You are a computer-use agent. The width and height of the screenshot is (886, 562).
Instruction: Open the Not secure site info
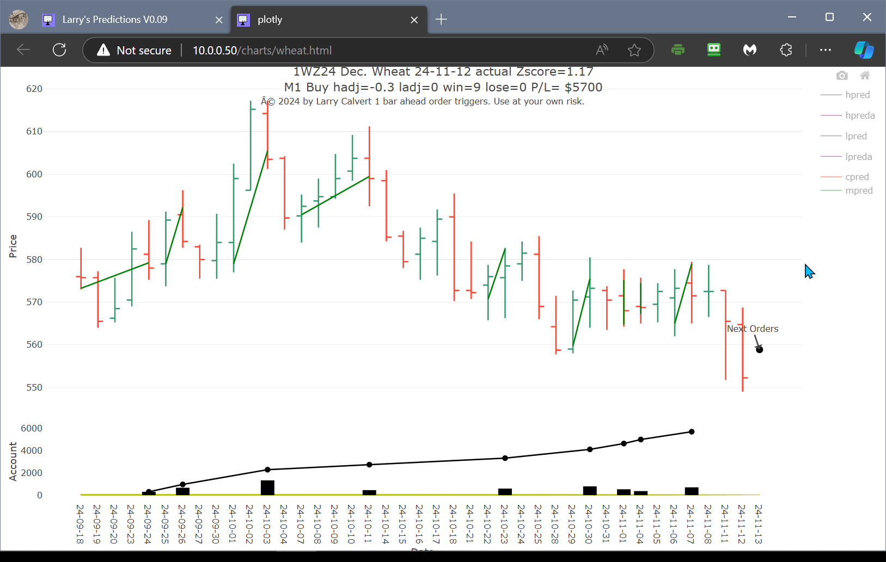coord(134,50)
